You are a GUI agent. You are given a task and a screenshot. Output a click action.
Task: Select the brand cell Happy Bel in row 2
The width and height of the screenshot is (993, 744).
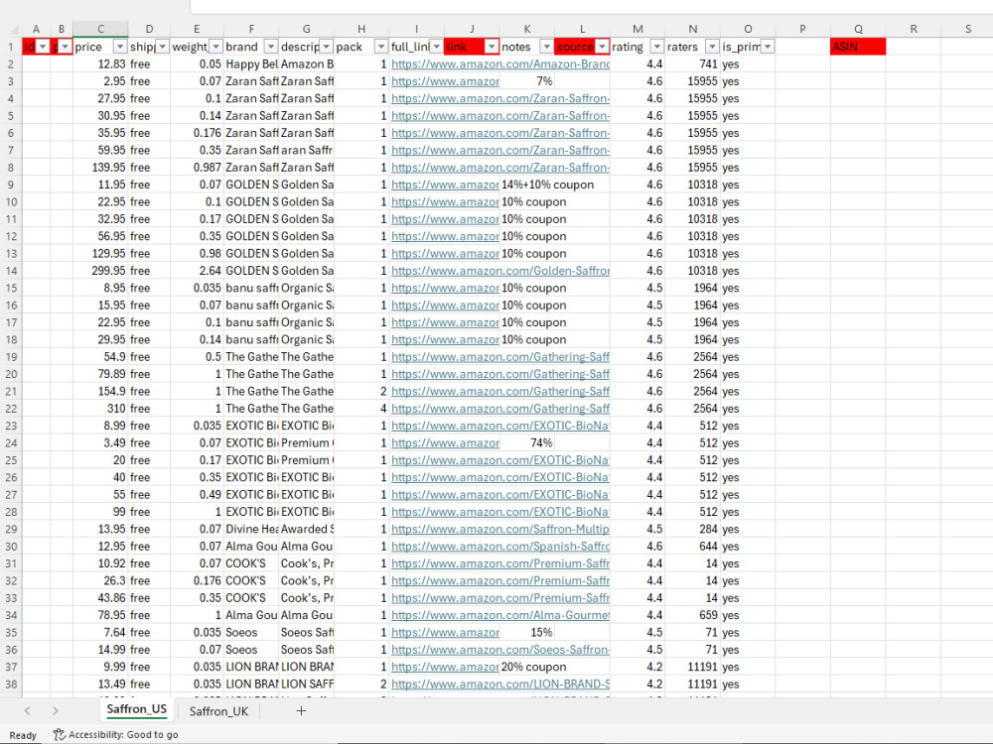click(251, 63)
